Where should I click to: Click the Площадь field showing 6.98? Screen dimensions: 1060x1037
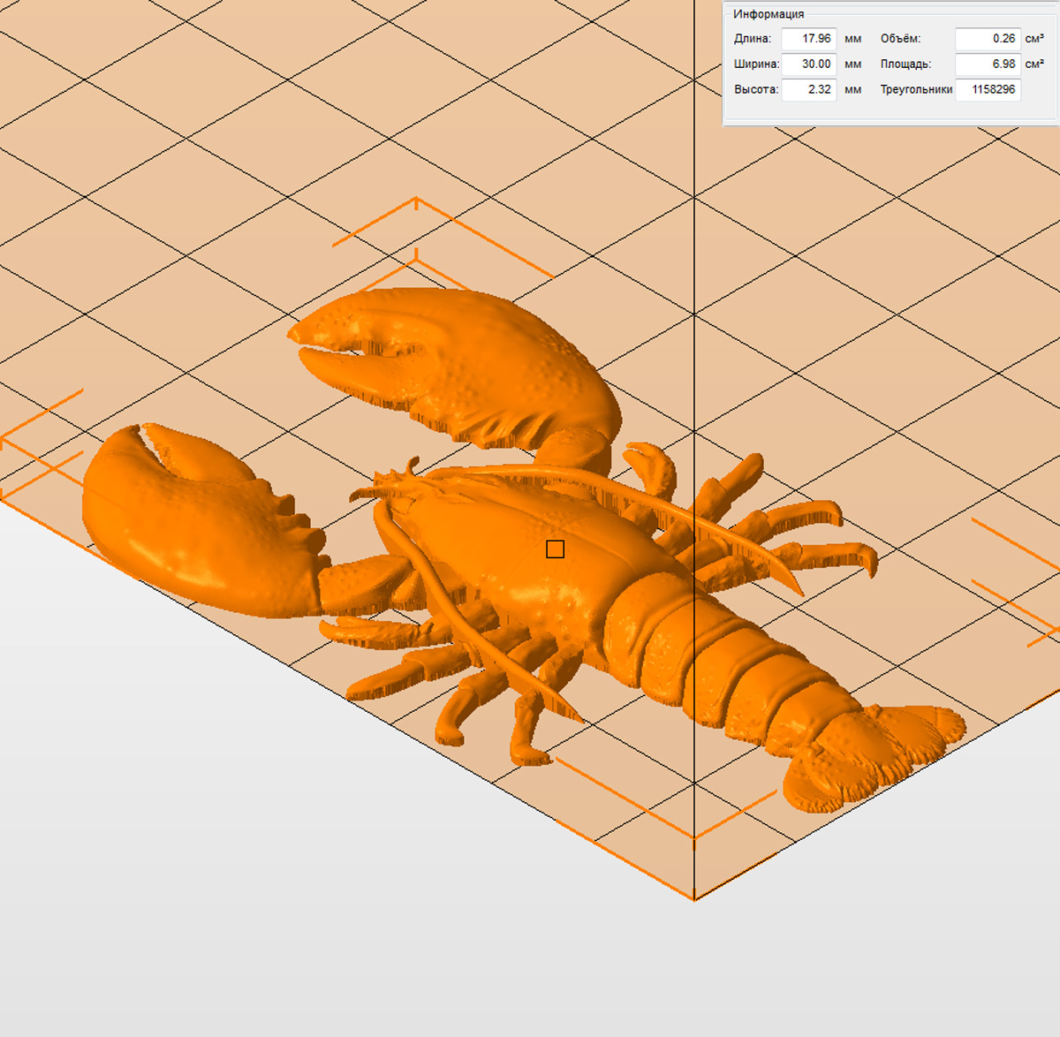coord(988,64)
